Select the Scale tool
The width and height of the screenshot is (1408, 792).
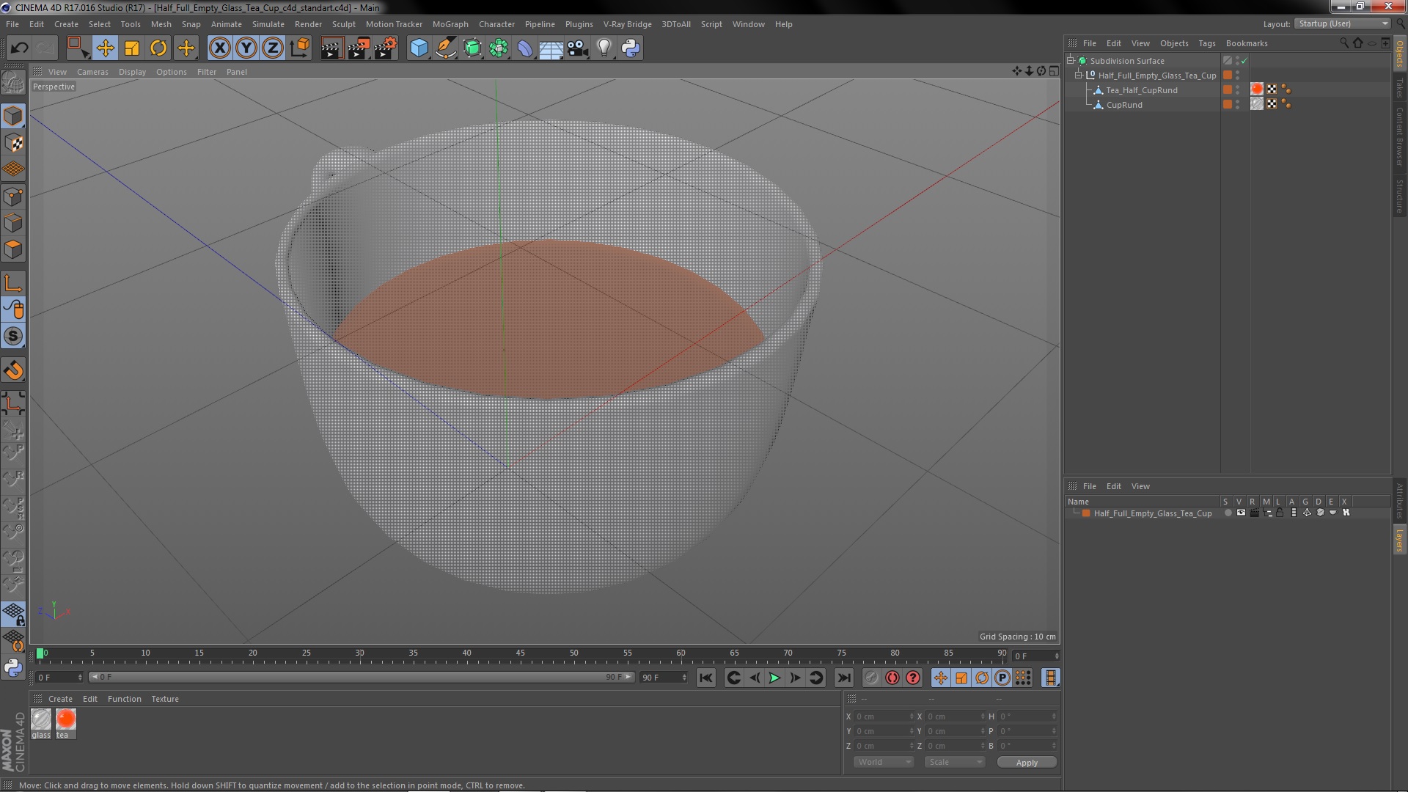point(132,48)
